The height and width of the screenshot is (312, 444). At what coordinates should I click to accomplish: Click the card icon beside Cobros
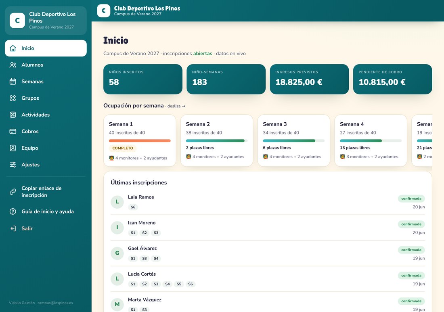(13, 131)
